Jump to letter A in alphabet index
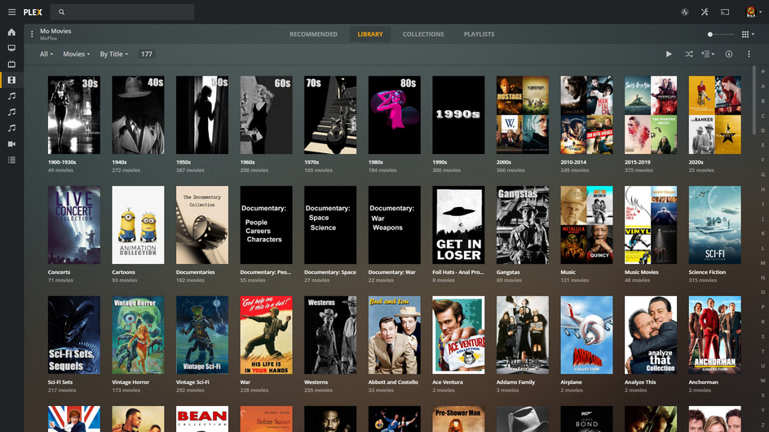 pos(762,86)
